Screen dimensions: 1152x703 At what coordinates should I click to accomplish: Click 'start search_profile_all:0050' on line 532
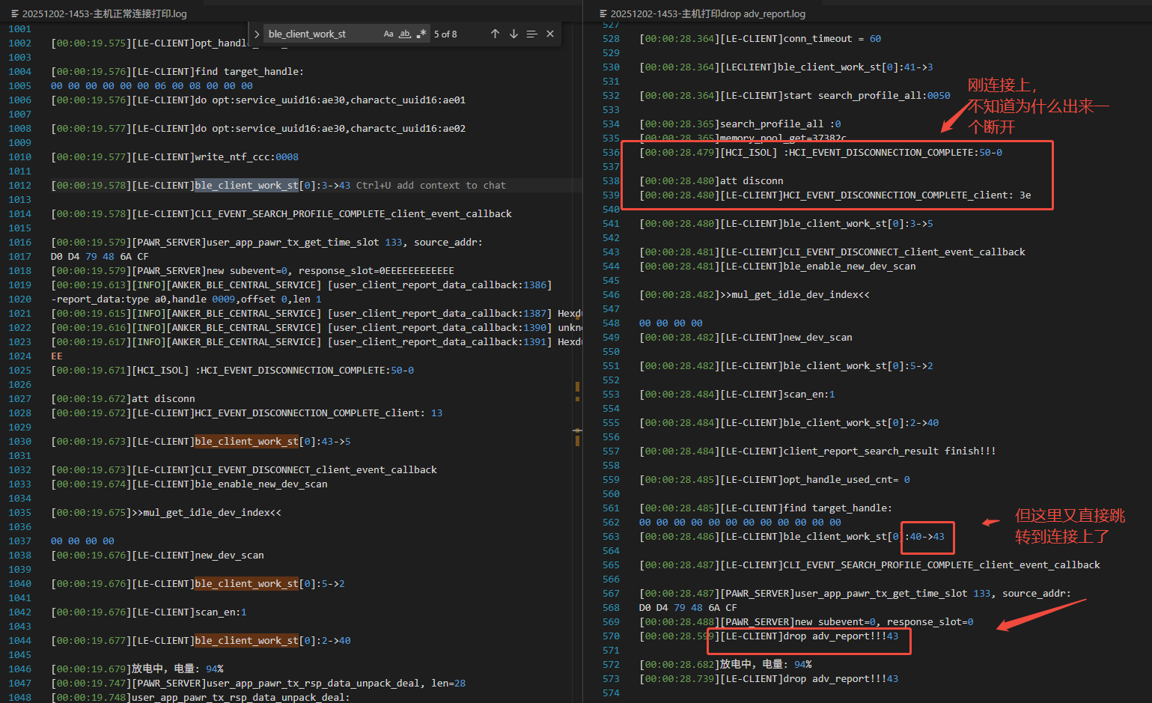point(867,95)
